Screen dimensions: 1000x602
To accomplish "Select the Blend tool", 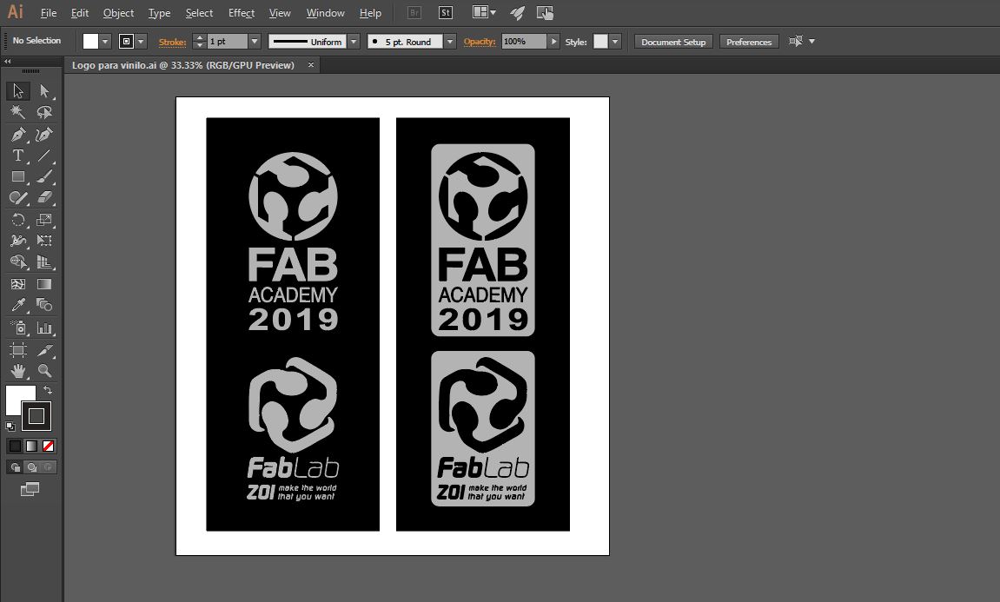I will 44,305.
